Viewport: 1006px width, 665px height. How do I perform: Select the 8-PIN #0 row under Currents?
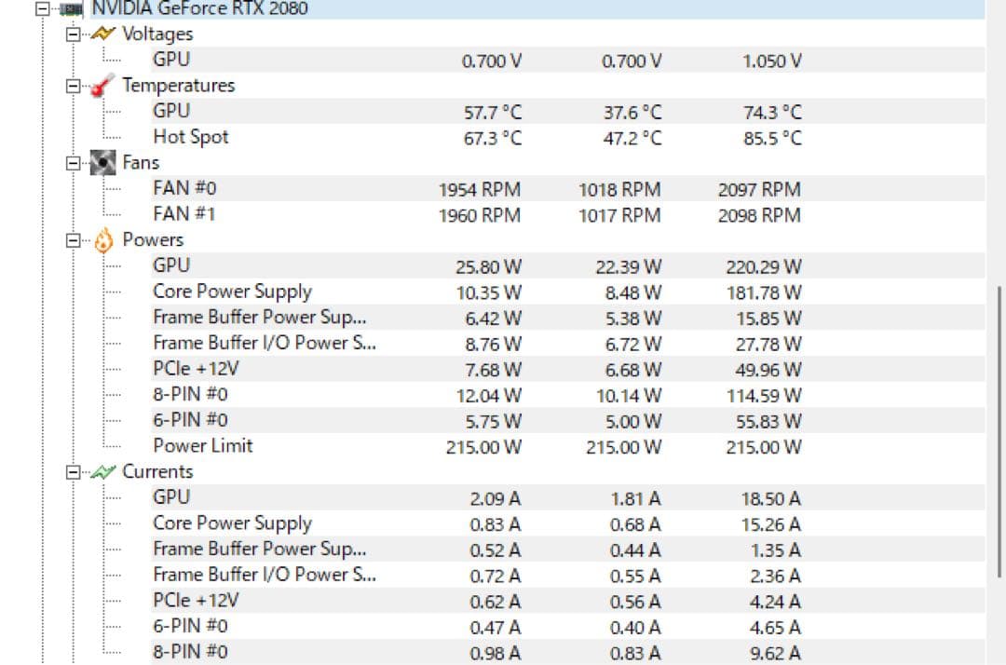(568, 652)
